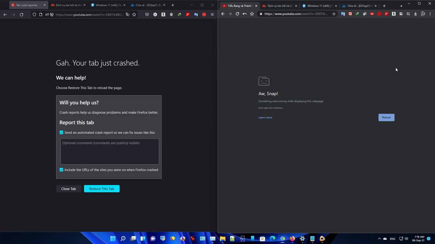Viewport: 435px width, 244px height.
Task: Switch to Firefox Chia sẻ tab
Action: (147, 5)
